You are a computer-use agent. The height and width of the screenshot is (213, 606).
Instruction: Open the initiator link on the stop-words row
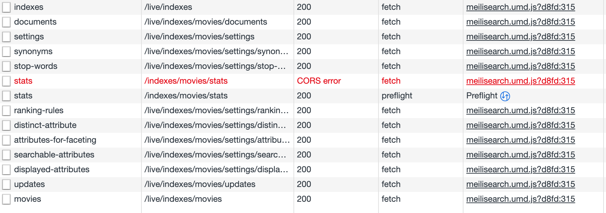pos(520,66)
